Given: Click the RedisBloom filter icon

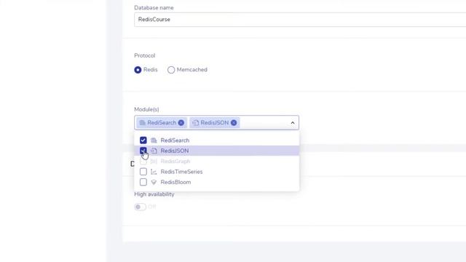Looking at the screenshot, I should [x=154, y=182].
